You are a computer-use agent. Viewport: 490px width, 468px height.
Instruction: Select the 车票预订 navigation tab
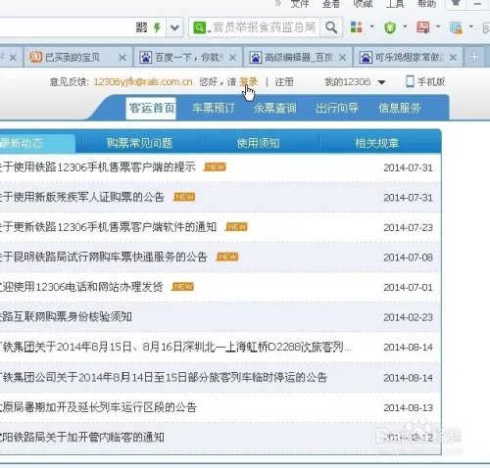[x=213, y=108]
